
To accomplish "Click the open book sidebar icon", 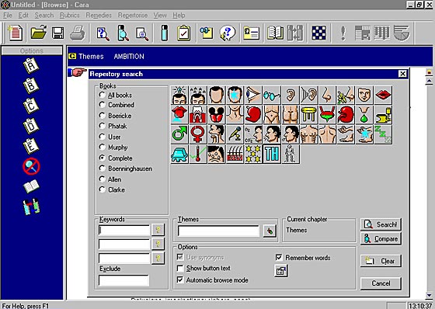I will pyautogui.click(x=31, y=186).
